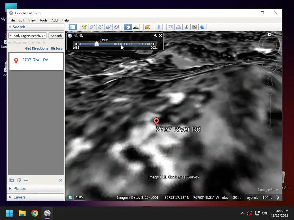The width and height of the screenshot is (294, 220).
Task: Click the 2737 River Rd map pin
Action: 156,121
